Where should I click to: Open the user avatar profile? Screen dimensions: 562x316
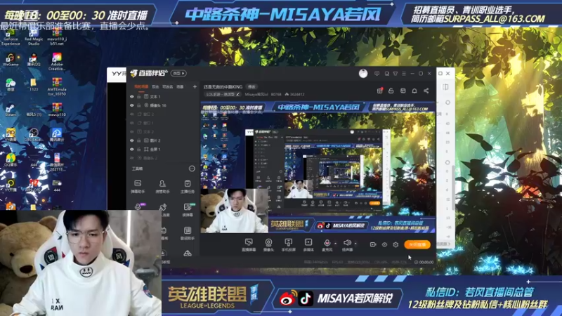[x=363, y=74]
